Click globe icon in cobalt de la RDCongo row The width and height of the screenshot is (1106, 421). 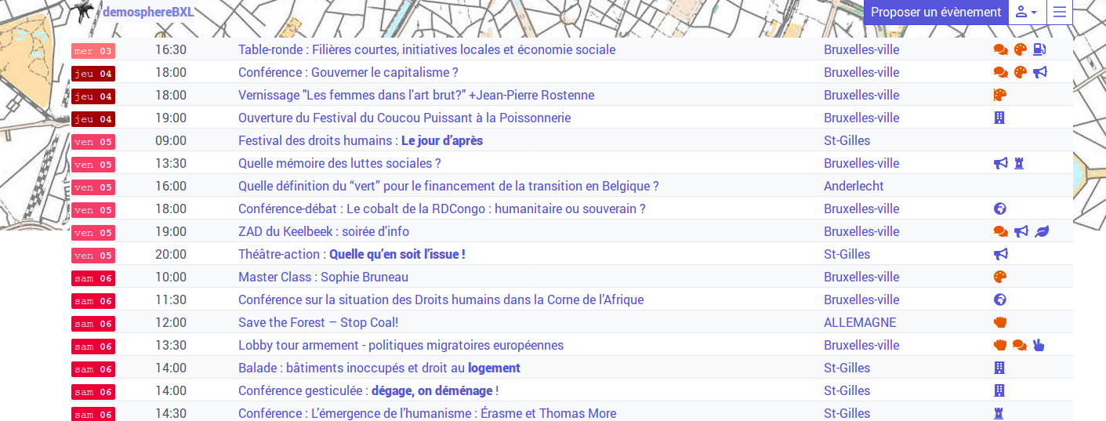999,209
